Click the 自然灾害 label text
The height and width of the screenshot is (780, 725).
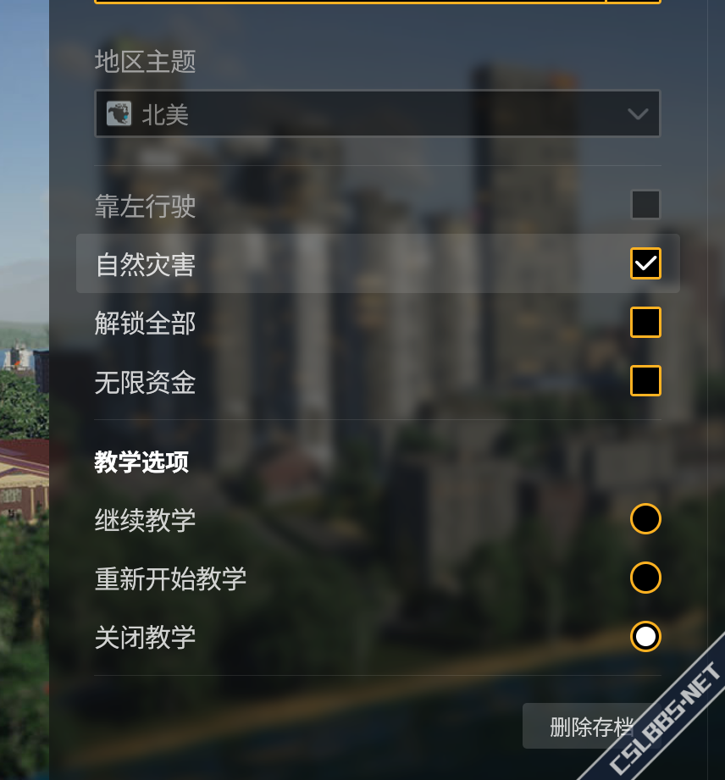(x=146, y=264)
